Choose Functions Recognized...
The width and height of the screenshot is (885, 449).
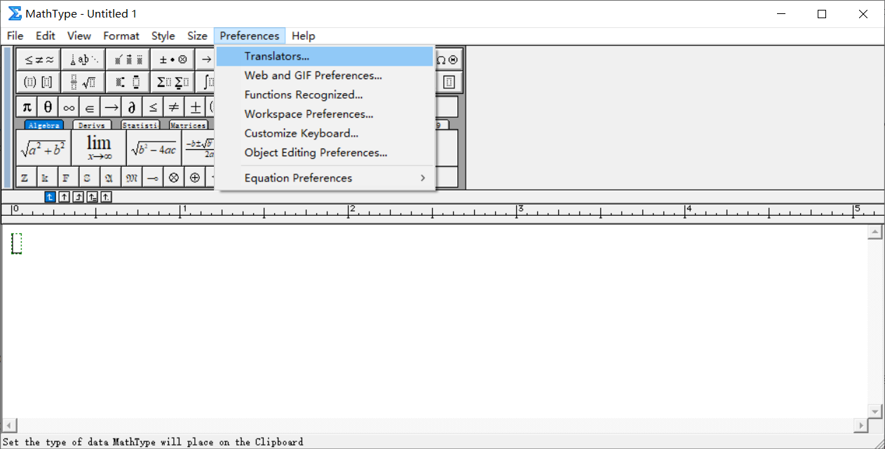click(325, 95)
